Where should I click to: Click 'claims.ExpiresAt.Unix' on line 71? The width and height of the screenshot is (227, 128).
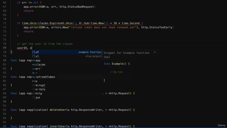pos(55,23)
